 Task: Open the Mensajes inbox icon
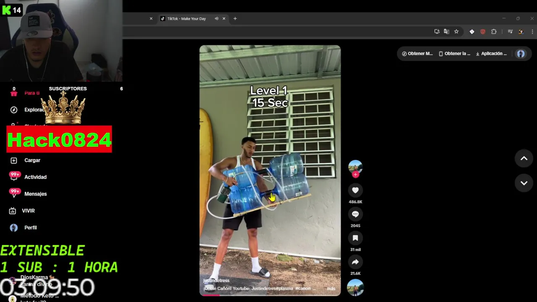click(15, 193)
